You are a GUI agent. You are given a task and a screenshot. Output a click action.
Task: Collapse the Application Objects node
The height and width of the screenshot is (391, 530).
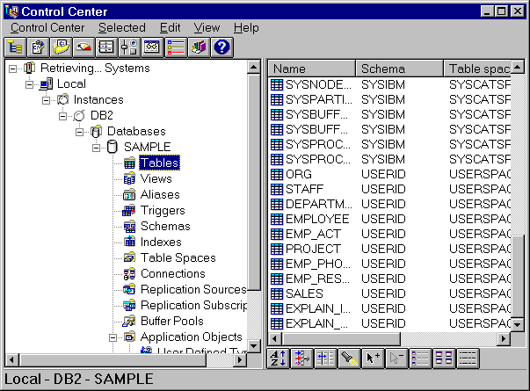click(x=112, y=337)
